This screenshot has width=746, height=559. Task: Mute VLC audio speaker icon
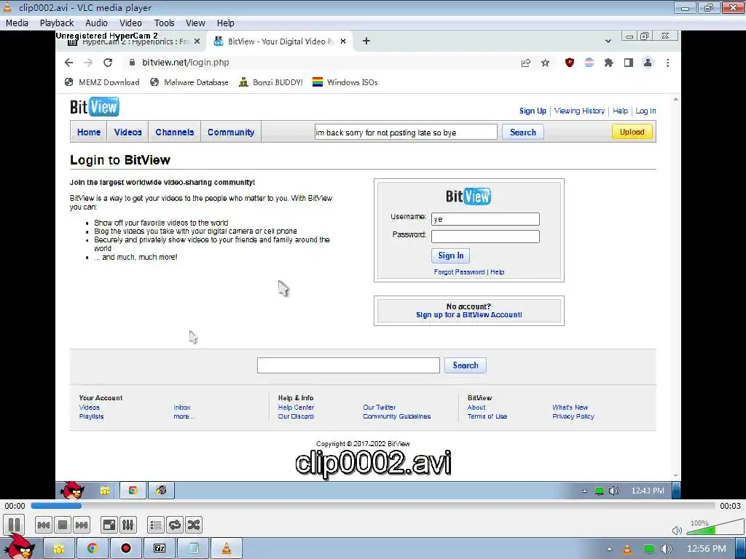677,530
